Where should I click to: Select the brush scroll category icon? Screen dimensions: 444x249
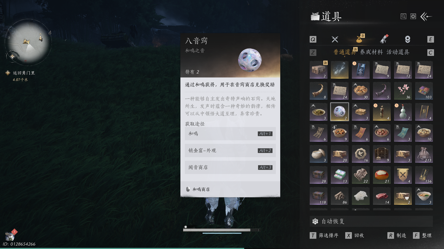click(384, 39)
